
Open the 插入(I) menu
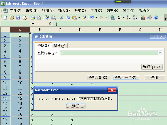(x=64, y=11)
